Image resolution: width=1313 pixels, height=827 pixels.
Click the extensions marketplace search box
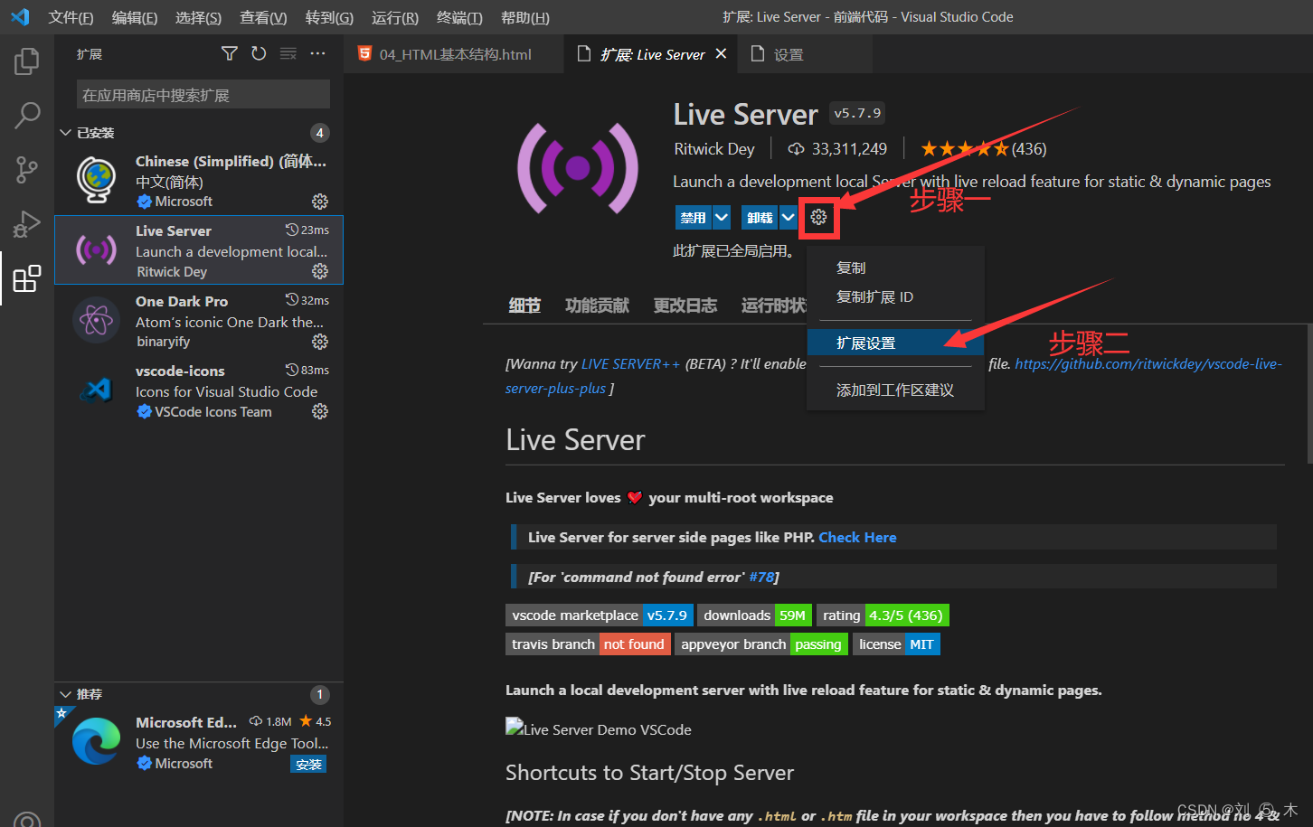tap(201, 94)
